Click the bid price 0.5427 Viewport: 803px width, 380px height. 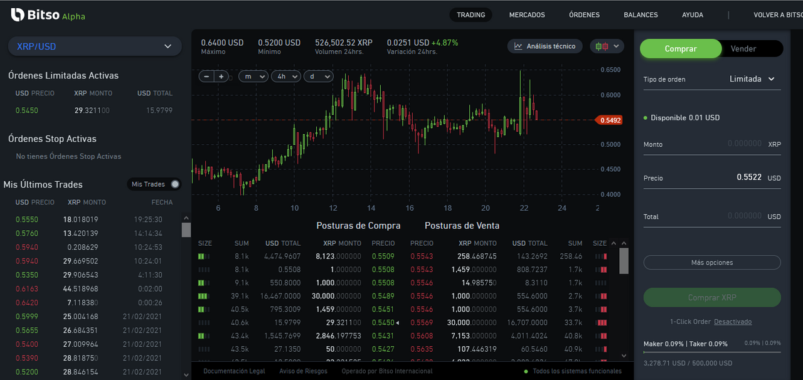383,349
